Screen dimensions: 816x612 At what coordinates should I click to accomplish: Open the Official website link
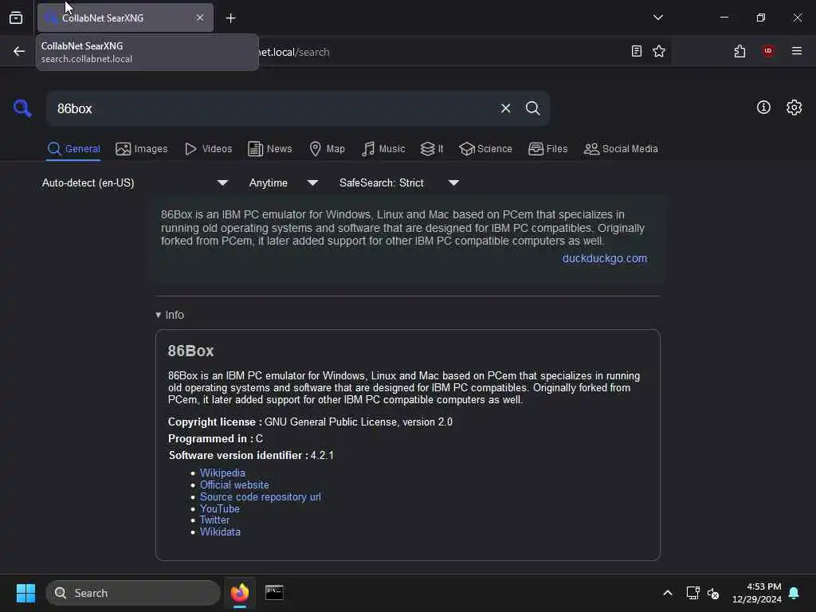click(234, 484)
